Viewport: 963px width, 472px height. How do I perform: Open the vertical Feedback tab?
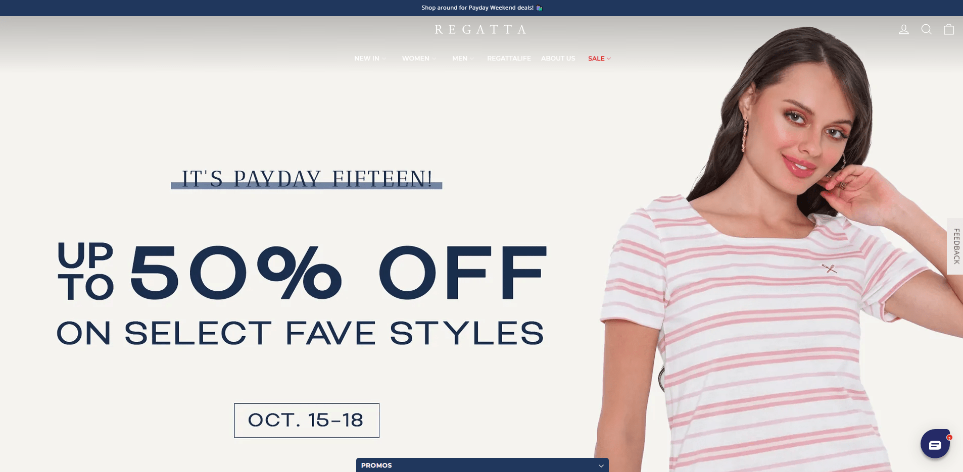tap(955, 246)
